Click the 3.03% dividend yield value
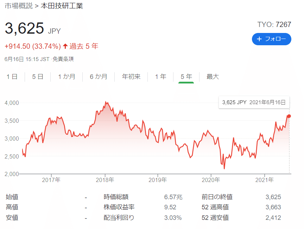Viewport: 304px width, 229px height. [173, 218]
